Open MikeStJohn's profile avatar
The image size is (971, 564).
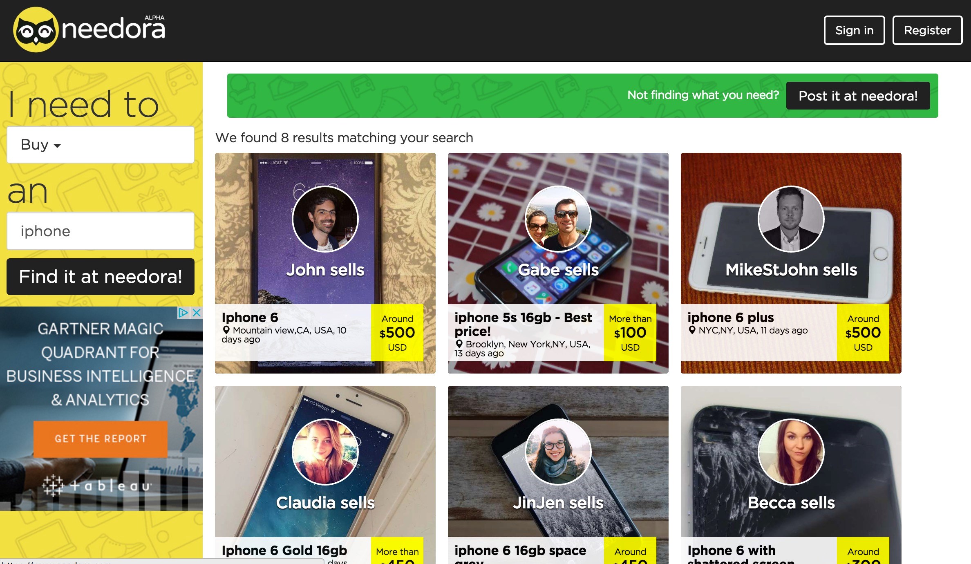point(791,219)
